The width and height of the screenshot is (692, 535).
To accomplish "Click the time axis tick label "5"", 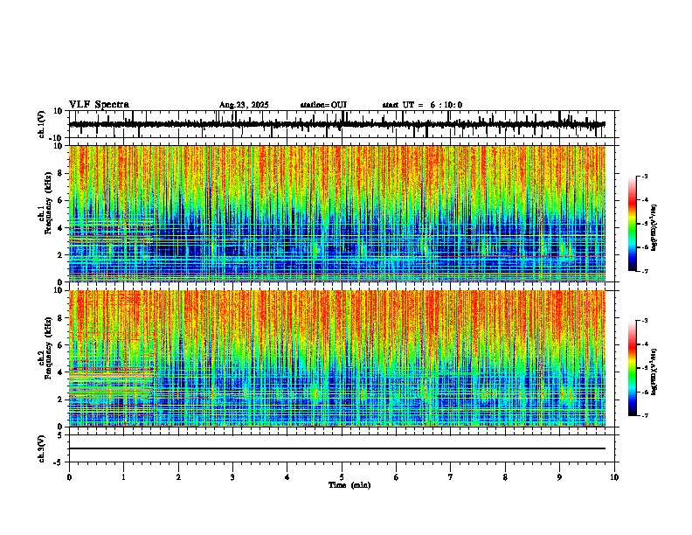I will point(342,477).
